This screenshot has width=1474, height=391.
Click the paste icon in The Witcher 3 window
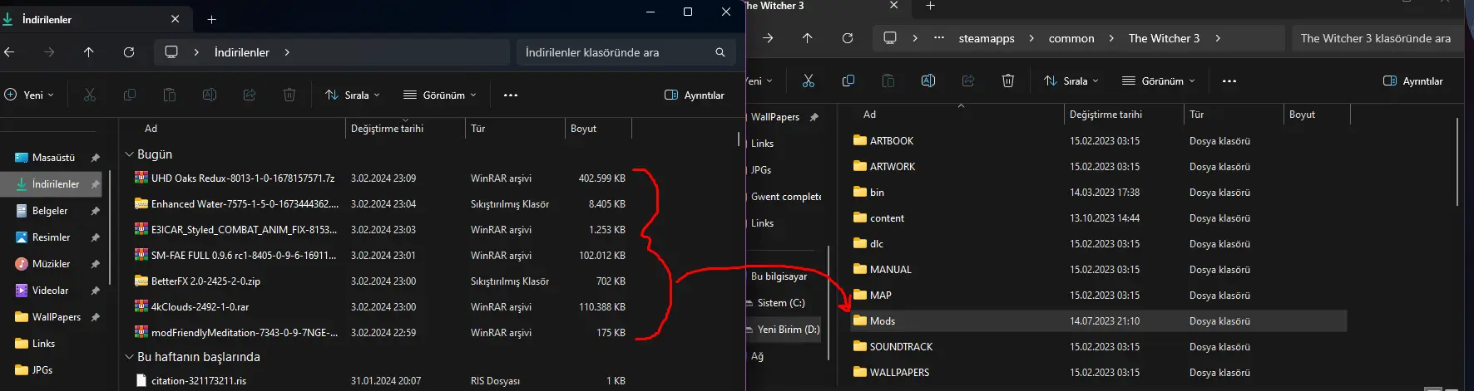888,81
